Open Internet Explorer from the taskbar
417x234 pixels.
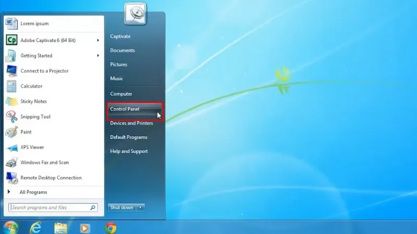click(x=35, y=228)
